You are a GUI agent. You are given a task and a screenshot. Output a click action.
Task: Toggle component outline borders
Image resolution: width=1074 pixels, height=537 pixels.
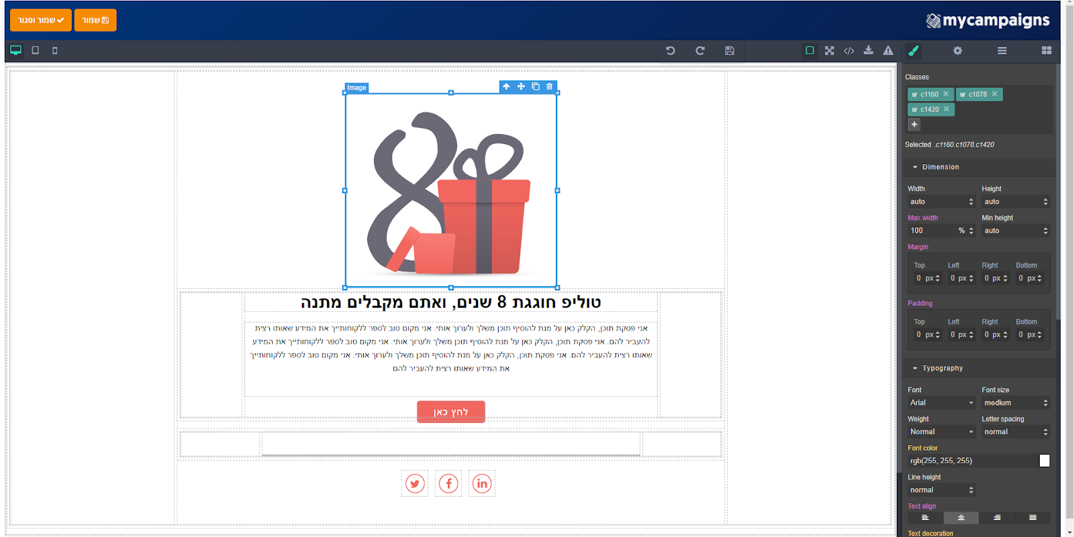[810, 50]
